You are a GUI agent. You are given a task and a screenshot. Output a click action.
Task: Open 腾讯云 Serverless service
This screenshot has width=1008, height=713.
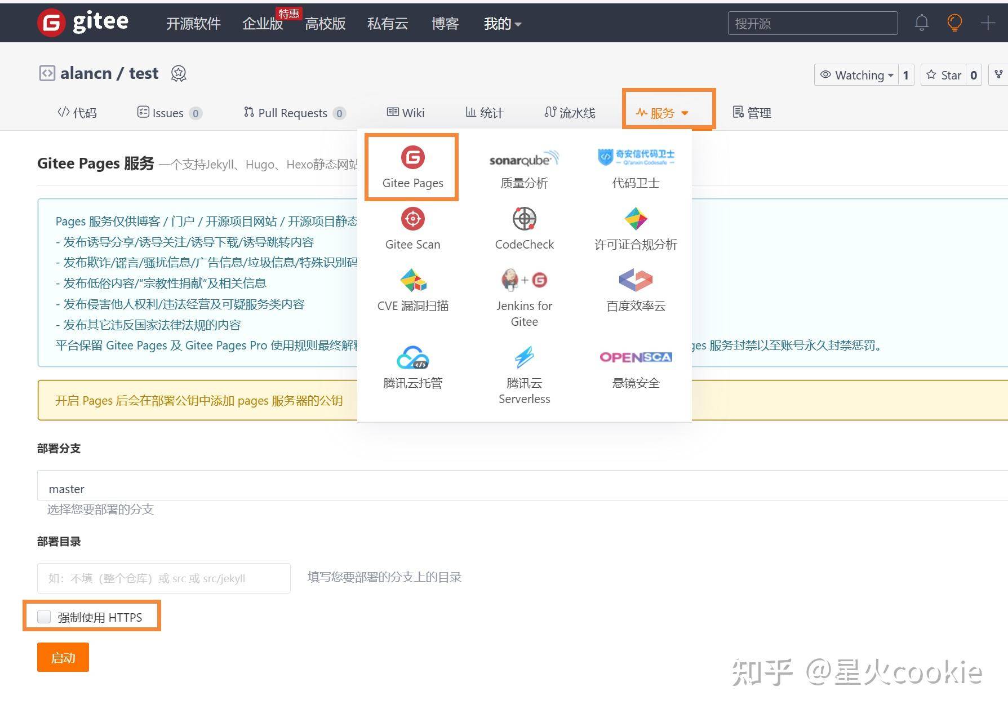click(524, 375)
